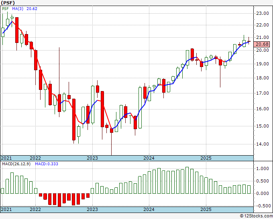Select the 15.00 price axis label
The width and height of the screenshot is (273, 219).
click(263, 126)
